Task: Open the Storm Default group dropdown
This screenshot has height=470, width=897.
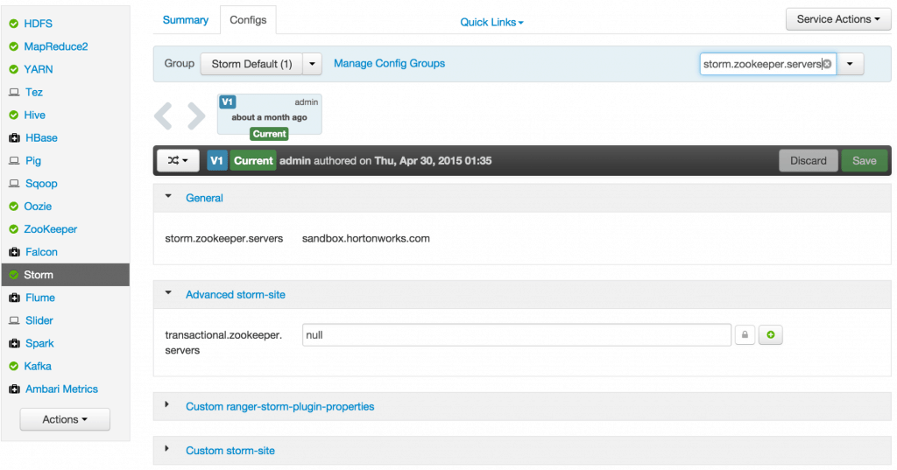Action: [x=314, y=64]
